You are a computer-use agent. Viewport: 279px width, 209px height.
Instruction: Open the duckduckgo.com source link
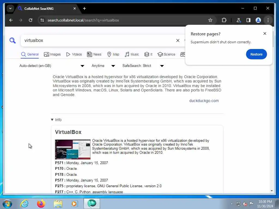pos(204,101)
